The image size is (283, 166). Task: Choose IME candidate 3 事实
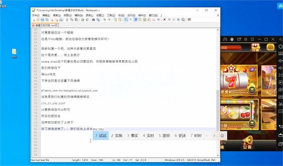[132, 136]
